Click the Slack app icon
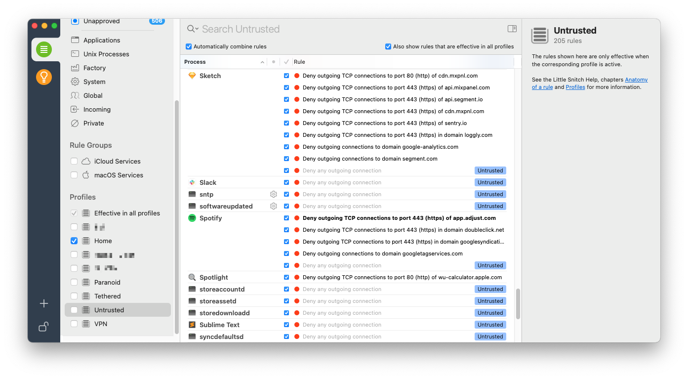688x379 pixels. [192, 182]
